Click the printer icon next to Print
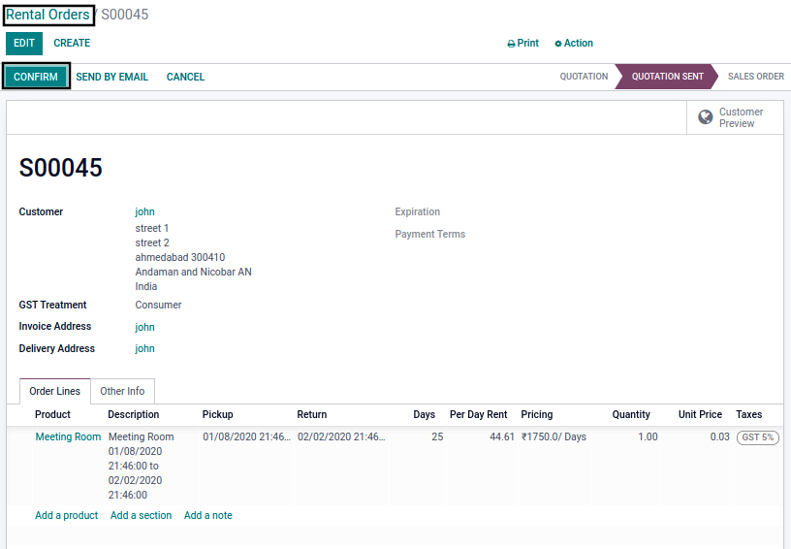The image size is (791, 549). 511,44
